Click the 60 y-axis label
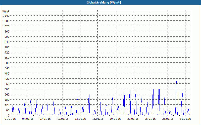The height and width of the screenshot is (125, 201). (8, 110)
